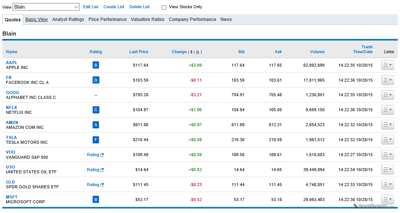
Task: Open the links menu for VOO row
Action: tap(388, 155)
